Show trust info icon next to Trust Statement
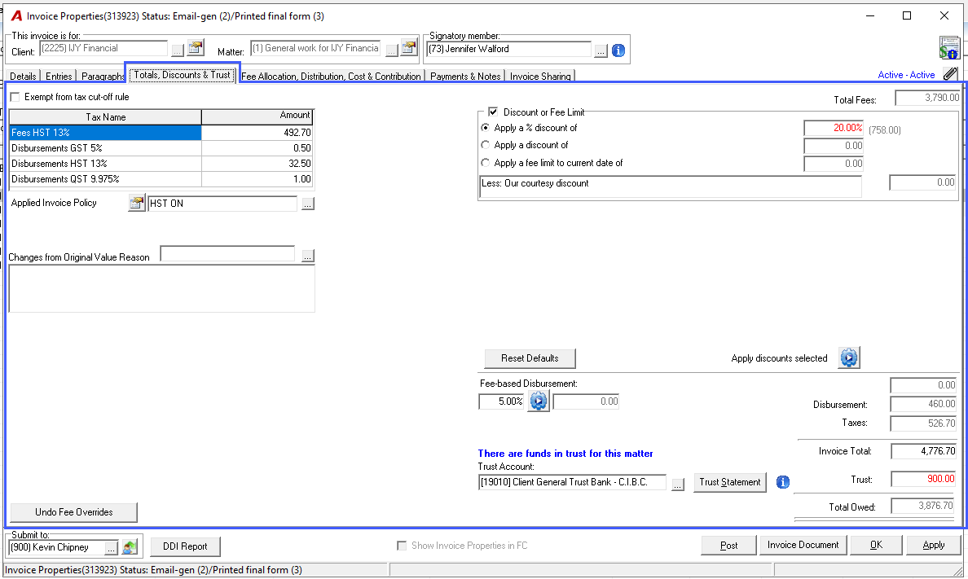The height and width of the screenshot is (579, 968). point(782,482)
